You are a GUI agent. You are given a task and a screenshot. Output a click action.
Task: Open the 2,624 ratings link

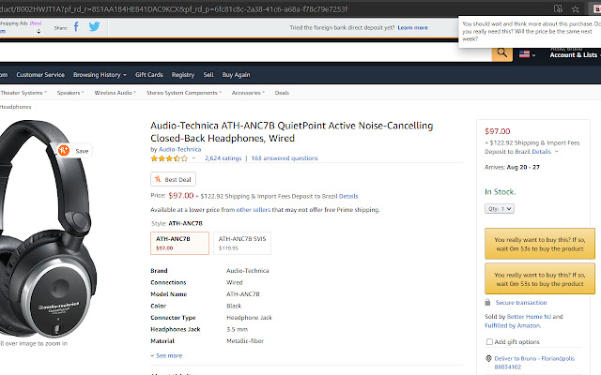click(223, 158)
